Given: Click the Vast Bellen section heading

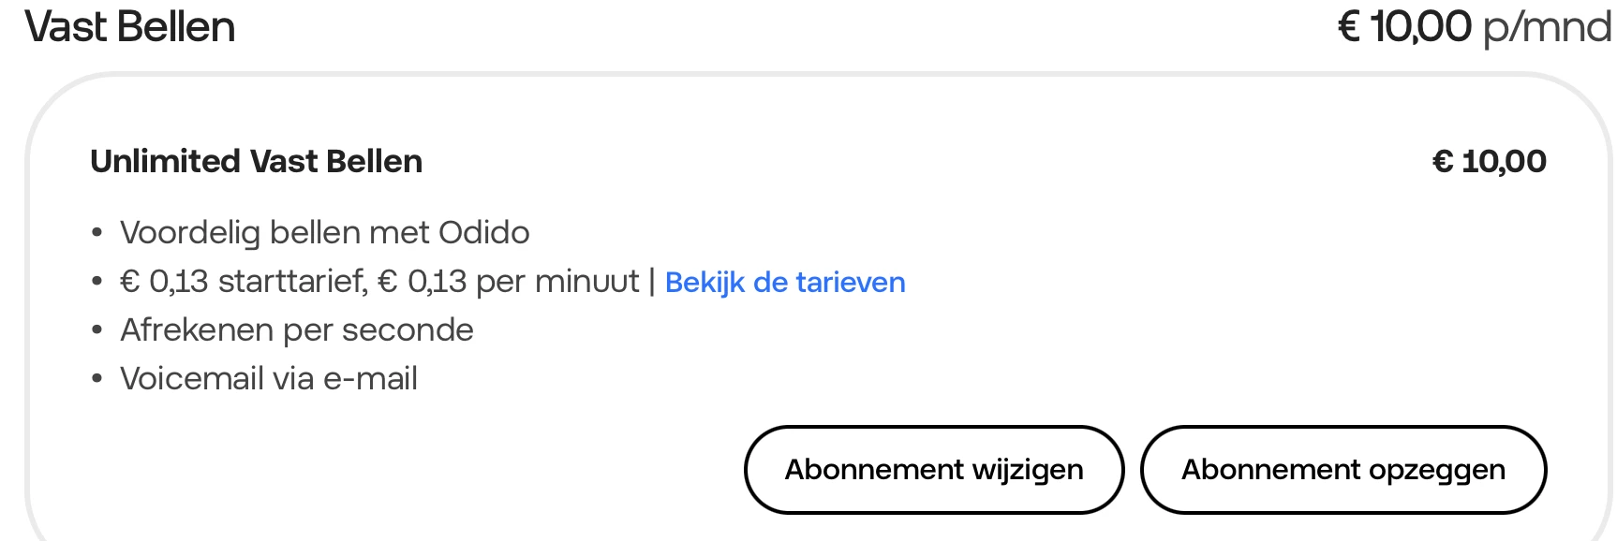Looking at the screenshot, I should (x=130, y=26).
